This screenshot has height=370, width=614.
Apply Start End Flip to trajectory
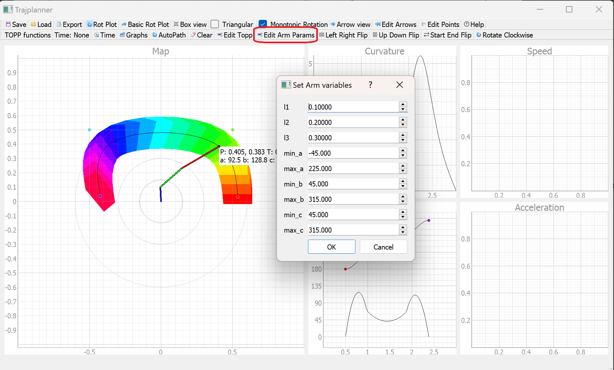[447, 35]
